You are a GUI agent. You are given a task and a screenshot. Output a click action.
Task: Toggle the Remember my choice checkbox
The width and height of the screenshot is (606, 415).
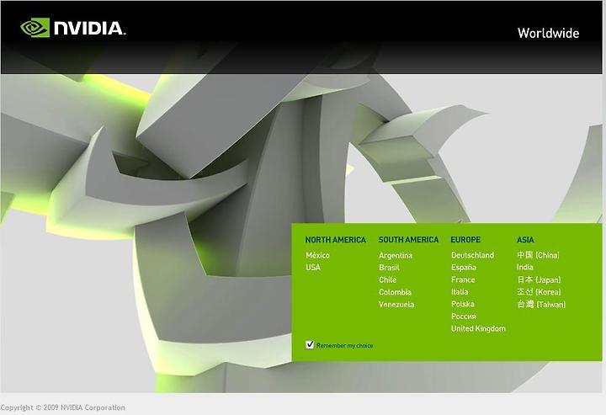(x=310, y=344)
